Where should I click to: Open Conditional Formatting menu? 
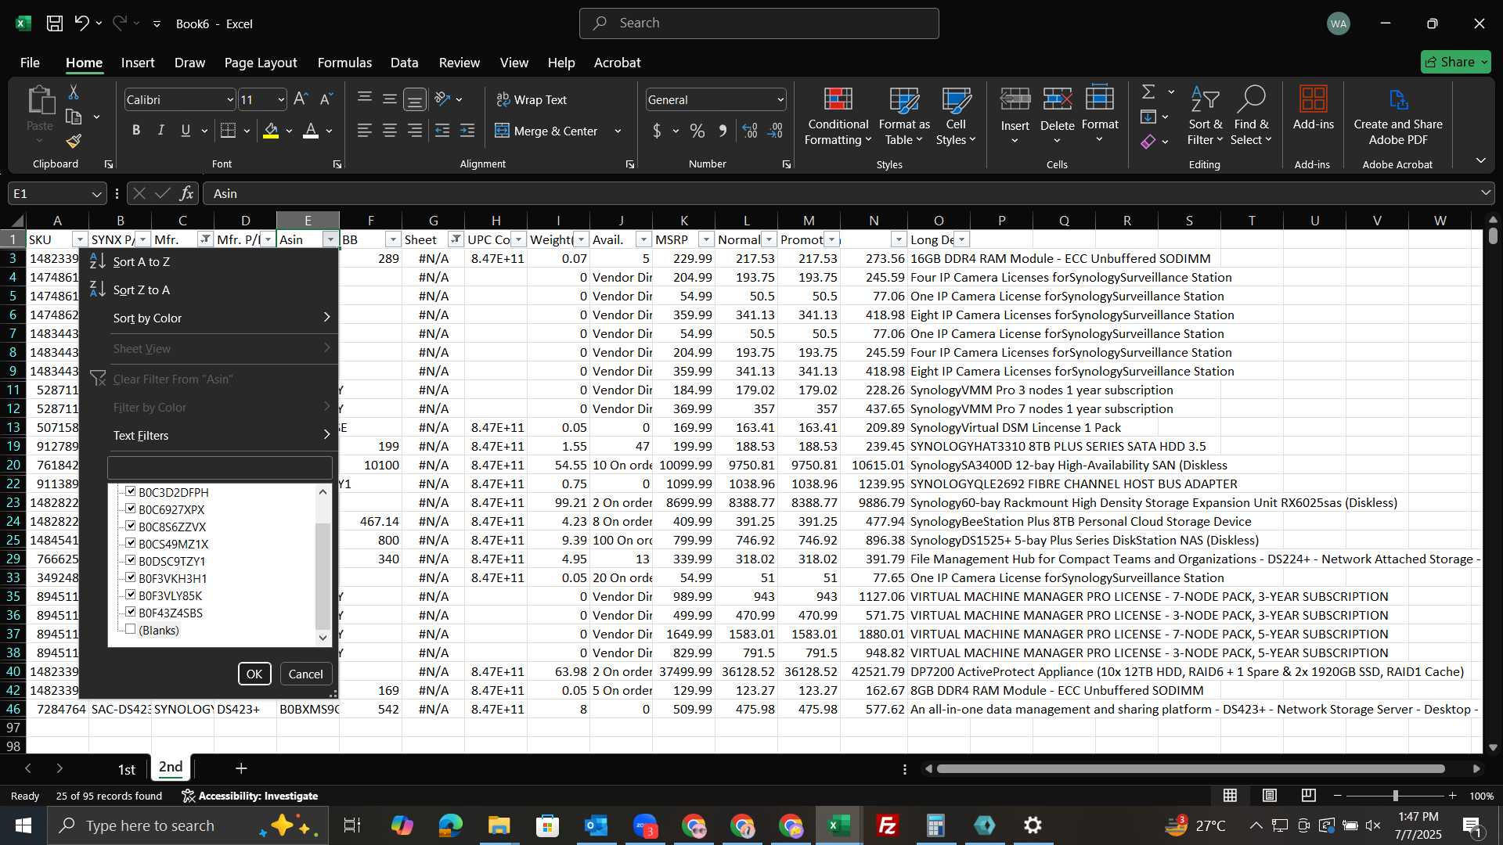[838, 117]
